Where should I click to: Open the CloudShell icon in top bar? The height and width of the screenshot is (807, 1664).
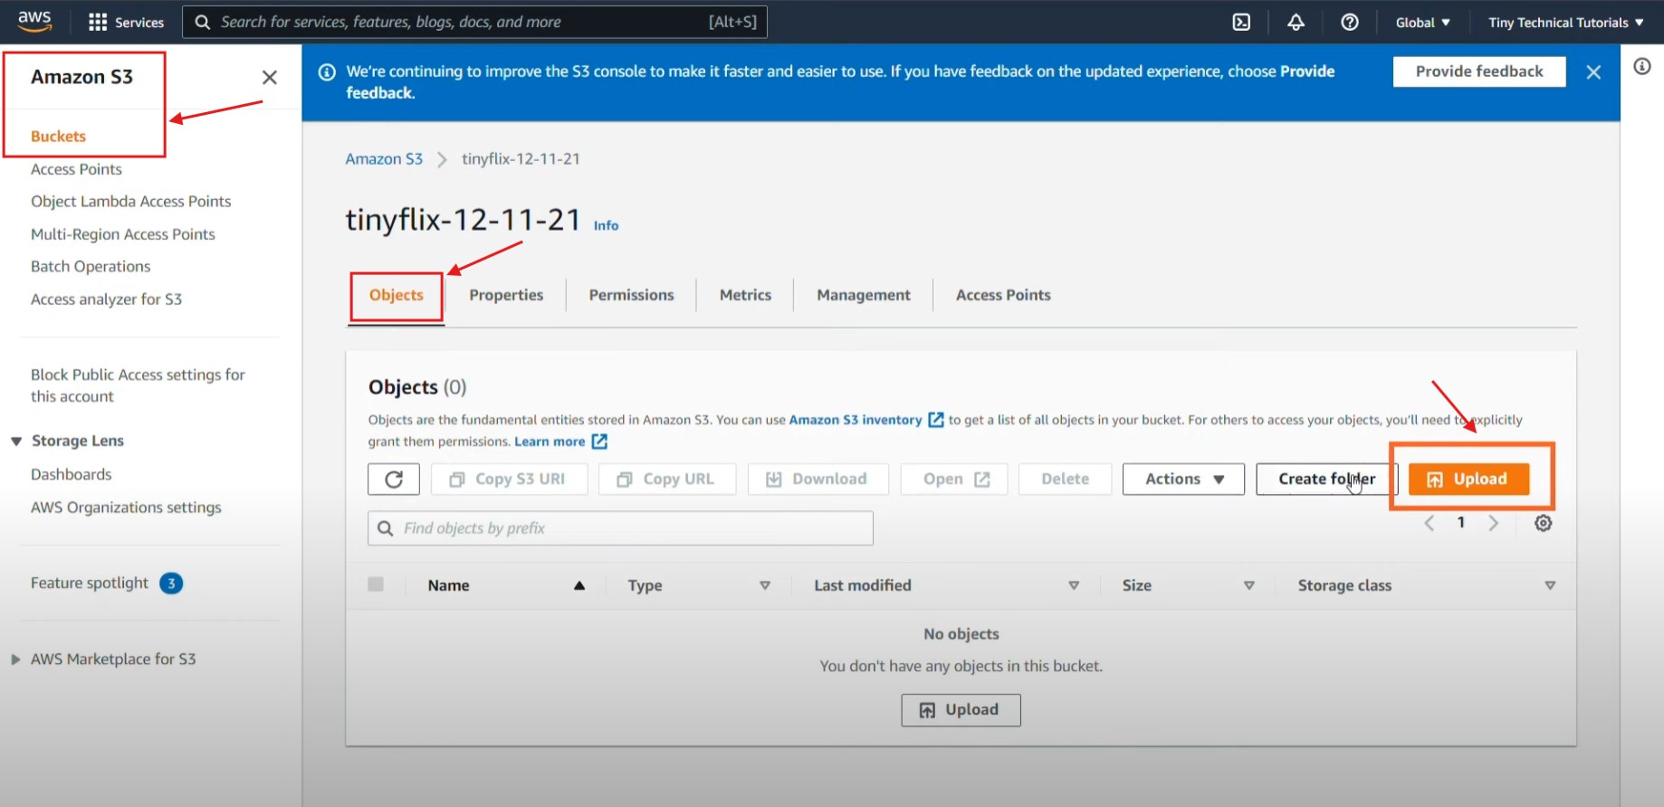click(1241, 23)
